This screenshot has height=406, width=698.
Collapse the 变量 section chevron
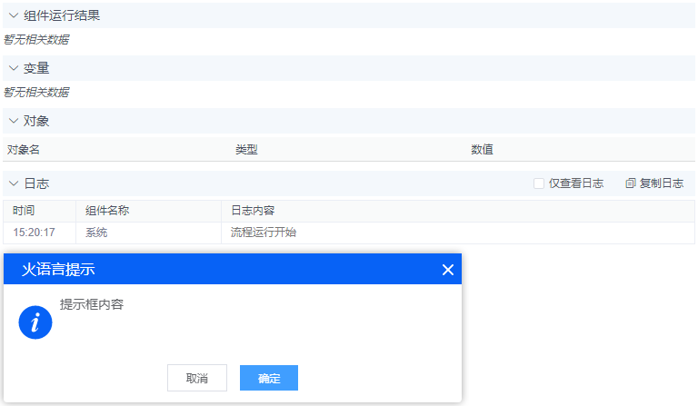[x=14, y=68]
